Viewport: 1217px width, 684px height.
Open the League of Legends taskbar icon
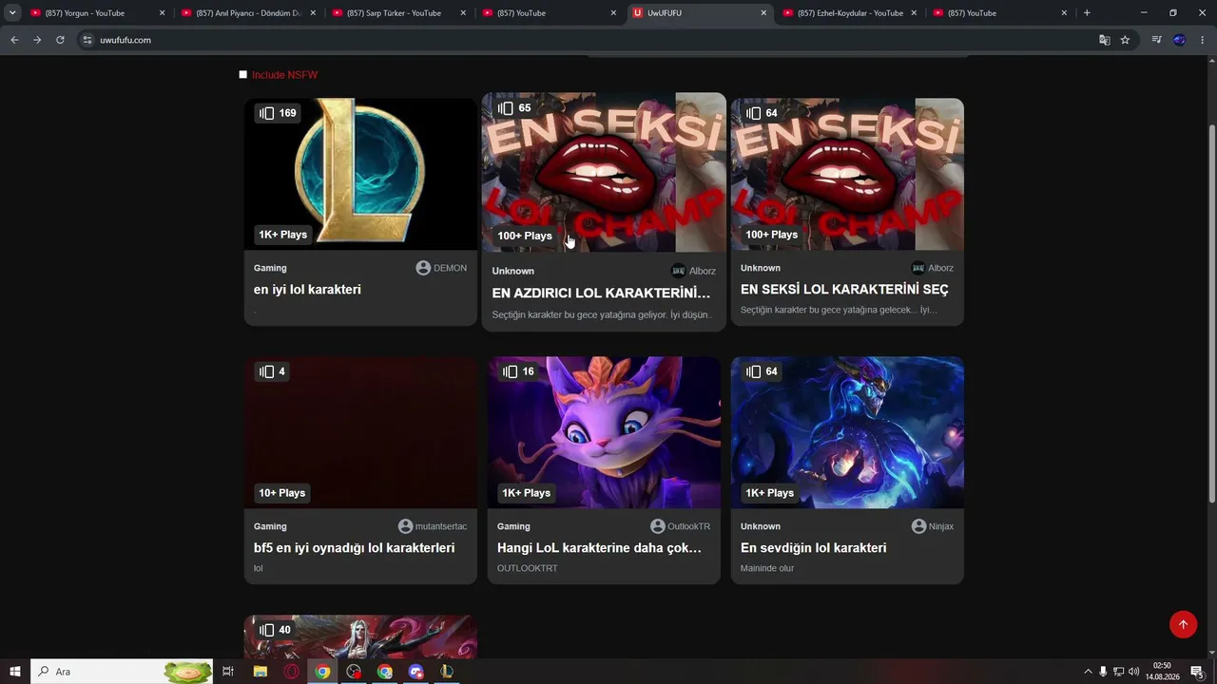click(x=447, y=672)
